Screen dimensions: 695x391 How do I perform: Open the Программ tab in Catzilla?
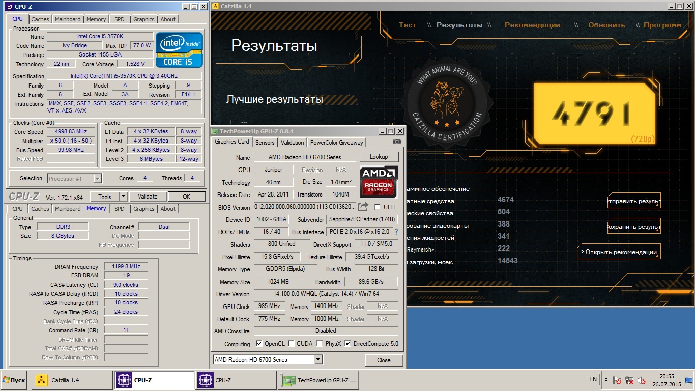coord(662,25)
